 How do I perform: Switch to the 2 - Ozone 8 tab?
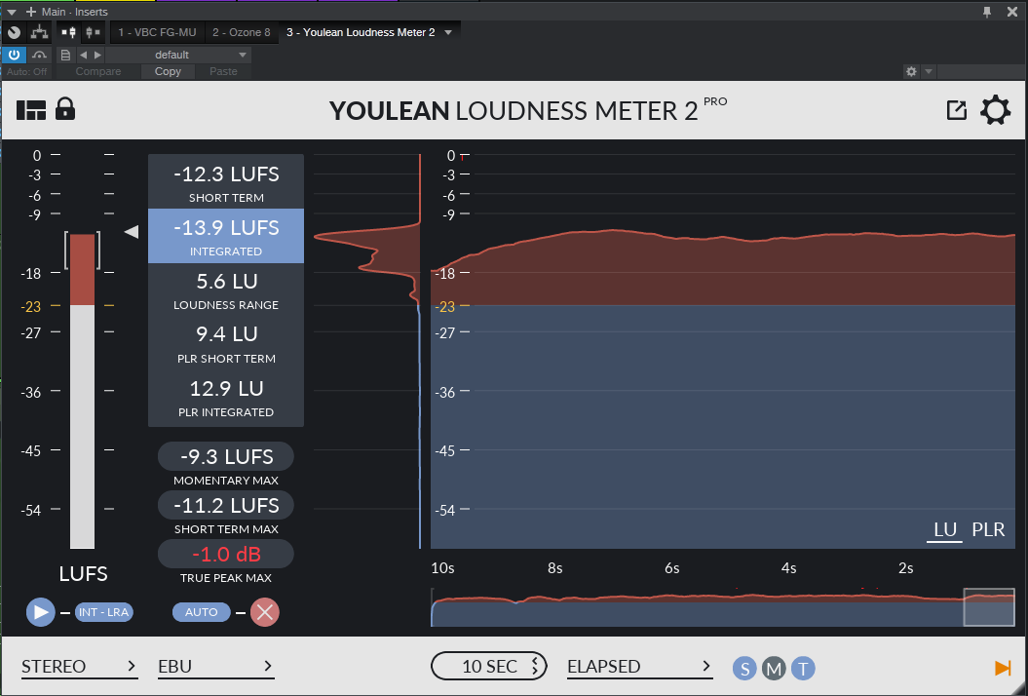pos(242,32)
